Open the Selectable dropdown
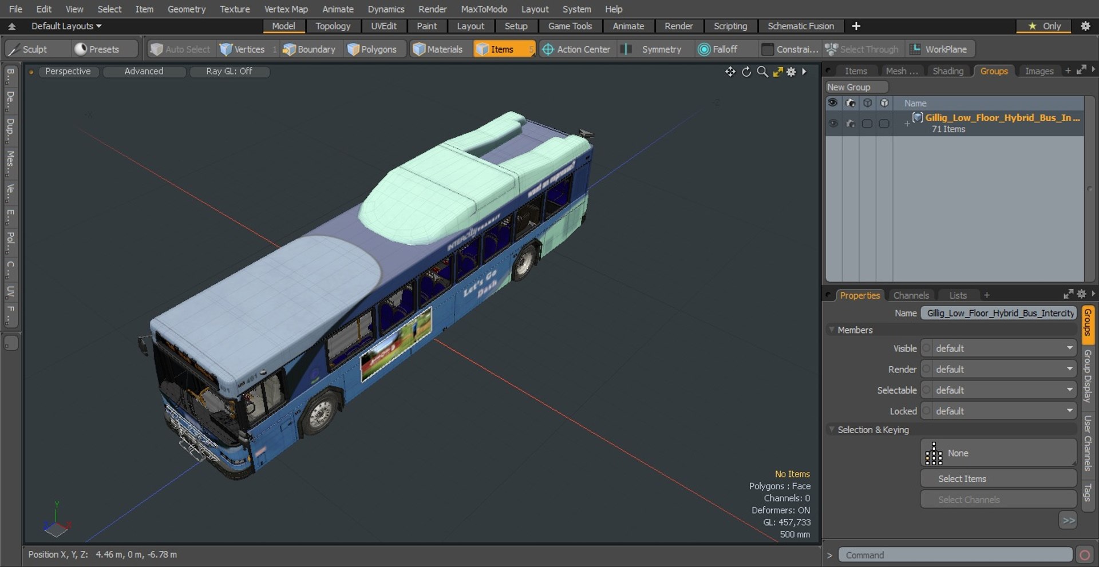Screen dimensions: 1099x567 click(999, 390)
